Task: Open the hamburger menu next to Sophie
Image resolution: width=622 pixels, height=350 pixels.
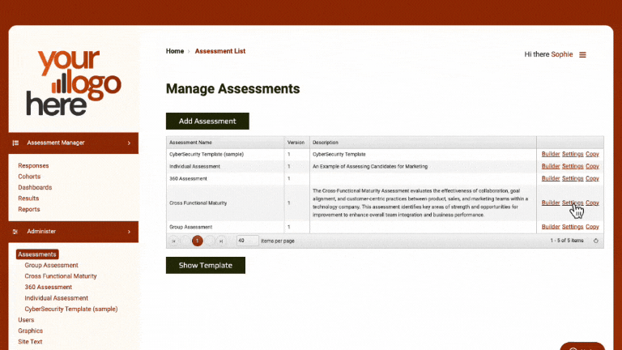Action: click(x=582, y=54)
